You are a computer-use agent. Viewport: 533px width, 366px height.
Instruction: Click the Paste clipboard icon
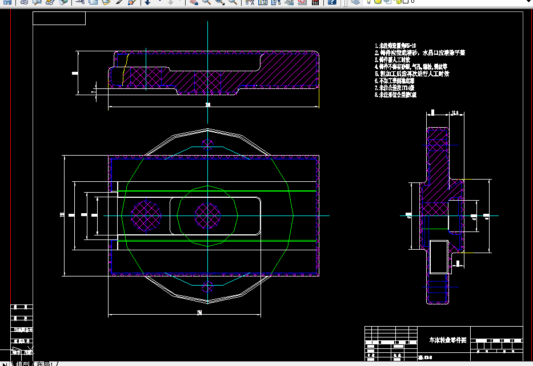106,2
